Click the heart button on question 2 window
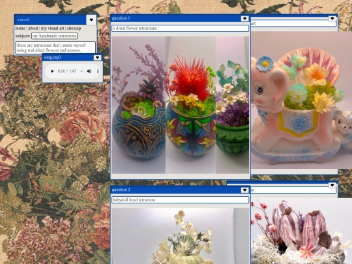The width and height of the screenshot is (352, 264). pyautogui.click(x=245, y=190)
